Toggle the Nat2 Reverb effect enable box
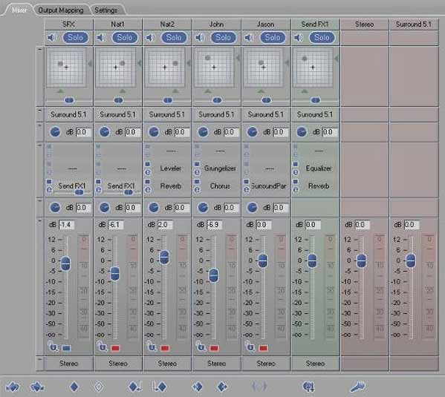The width and height of the screenshot is (445, 397). pyautogui.click(x=148, y=182)
